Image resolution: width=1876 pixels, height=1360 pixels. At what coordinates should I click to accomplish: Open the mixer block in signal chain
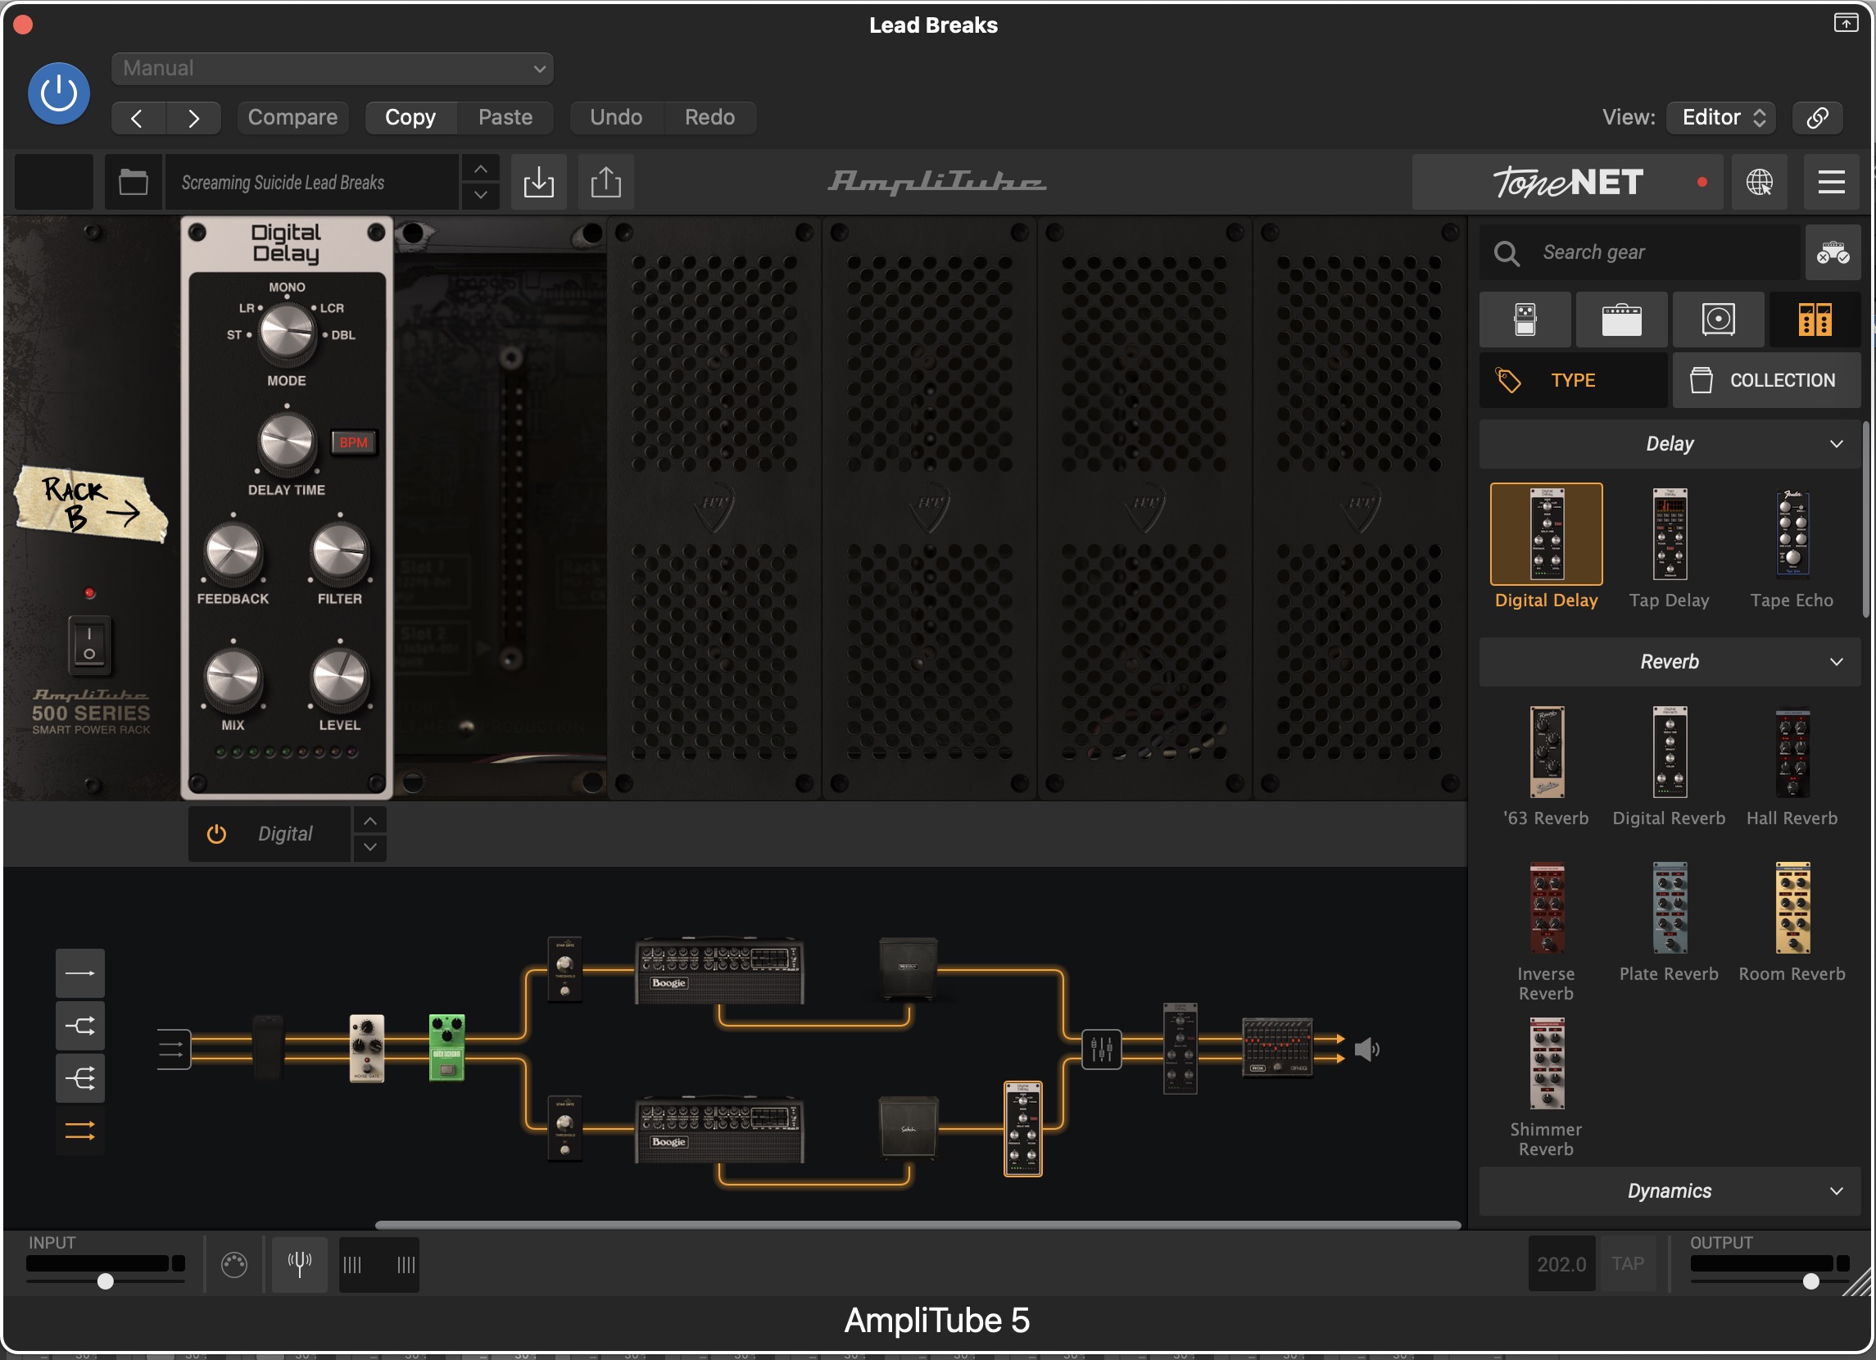coord(1102,1049)
